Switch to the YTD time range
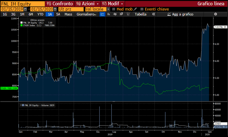 (40, 14)
